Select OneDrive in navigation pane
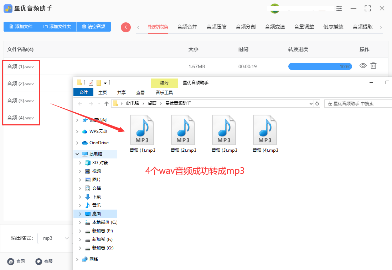This screenshot has height=270, width=392. click(95, 142)
